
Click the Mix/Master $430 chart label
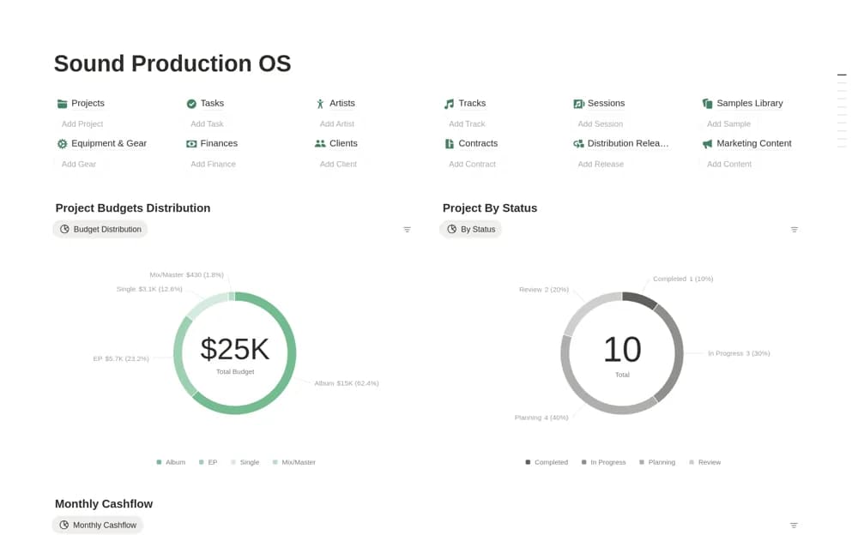[186, 274]
